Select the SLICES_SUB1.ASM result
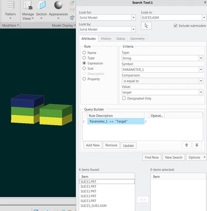Screen dimensions: 207x211 (107, 206)
